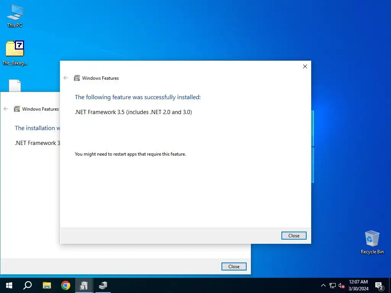This screenshot has height=293, width=391.
Task: Click 'You might need to restart apps' message
Action: [131, 154]
